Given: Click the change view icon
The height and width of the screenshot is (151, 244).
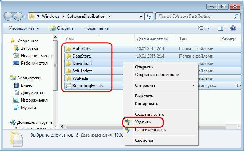Looking at the screenshot, I should pyautogui.click(x=201, y=28).
